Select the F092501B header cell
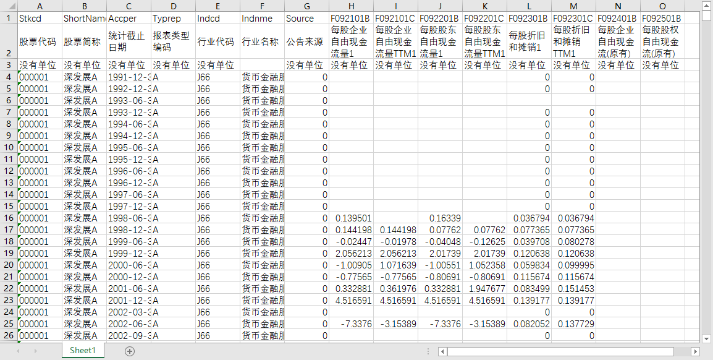Viewport: 713px width, 360px height. tap(662, 18)
